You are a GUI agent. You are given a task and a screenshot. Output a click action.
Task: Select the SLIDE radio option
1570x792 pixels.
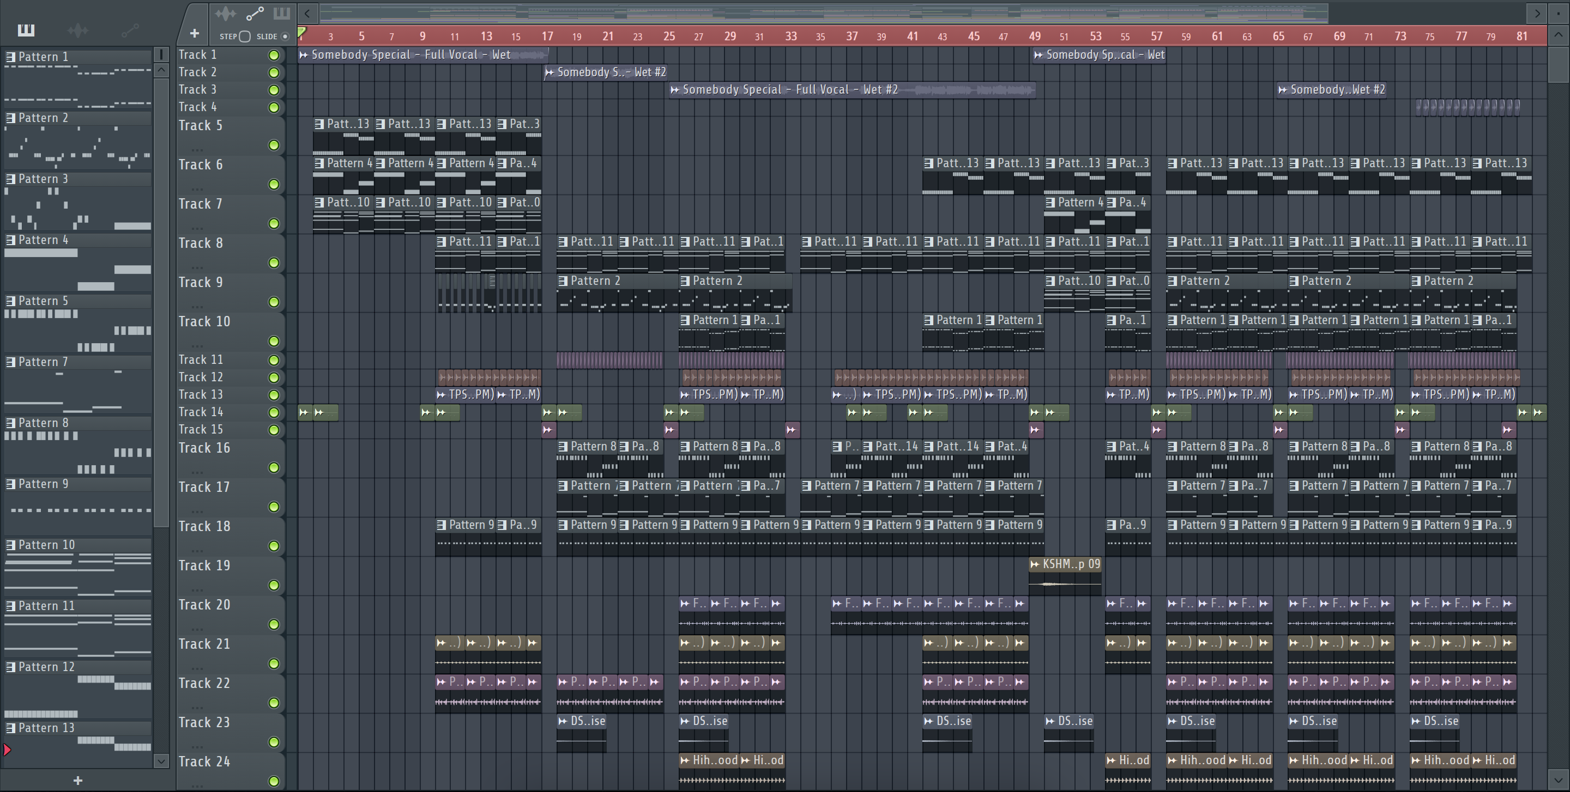click(x=285, y=36)
